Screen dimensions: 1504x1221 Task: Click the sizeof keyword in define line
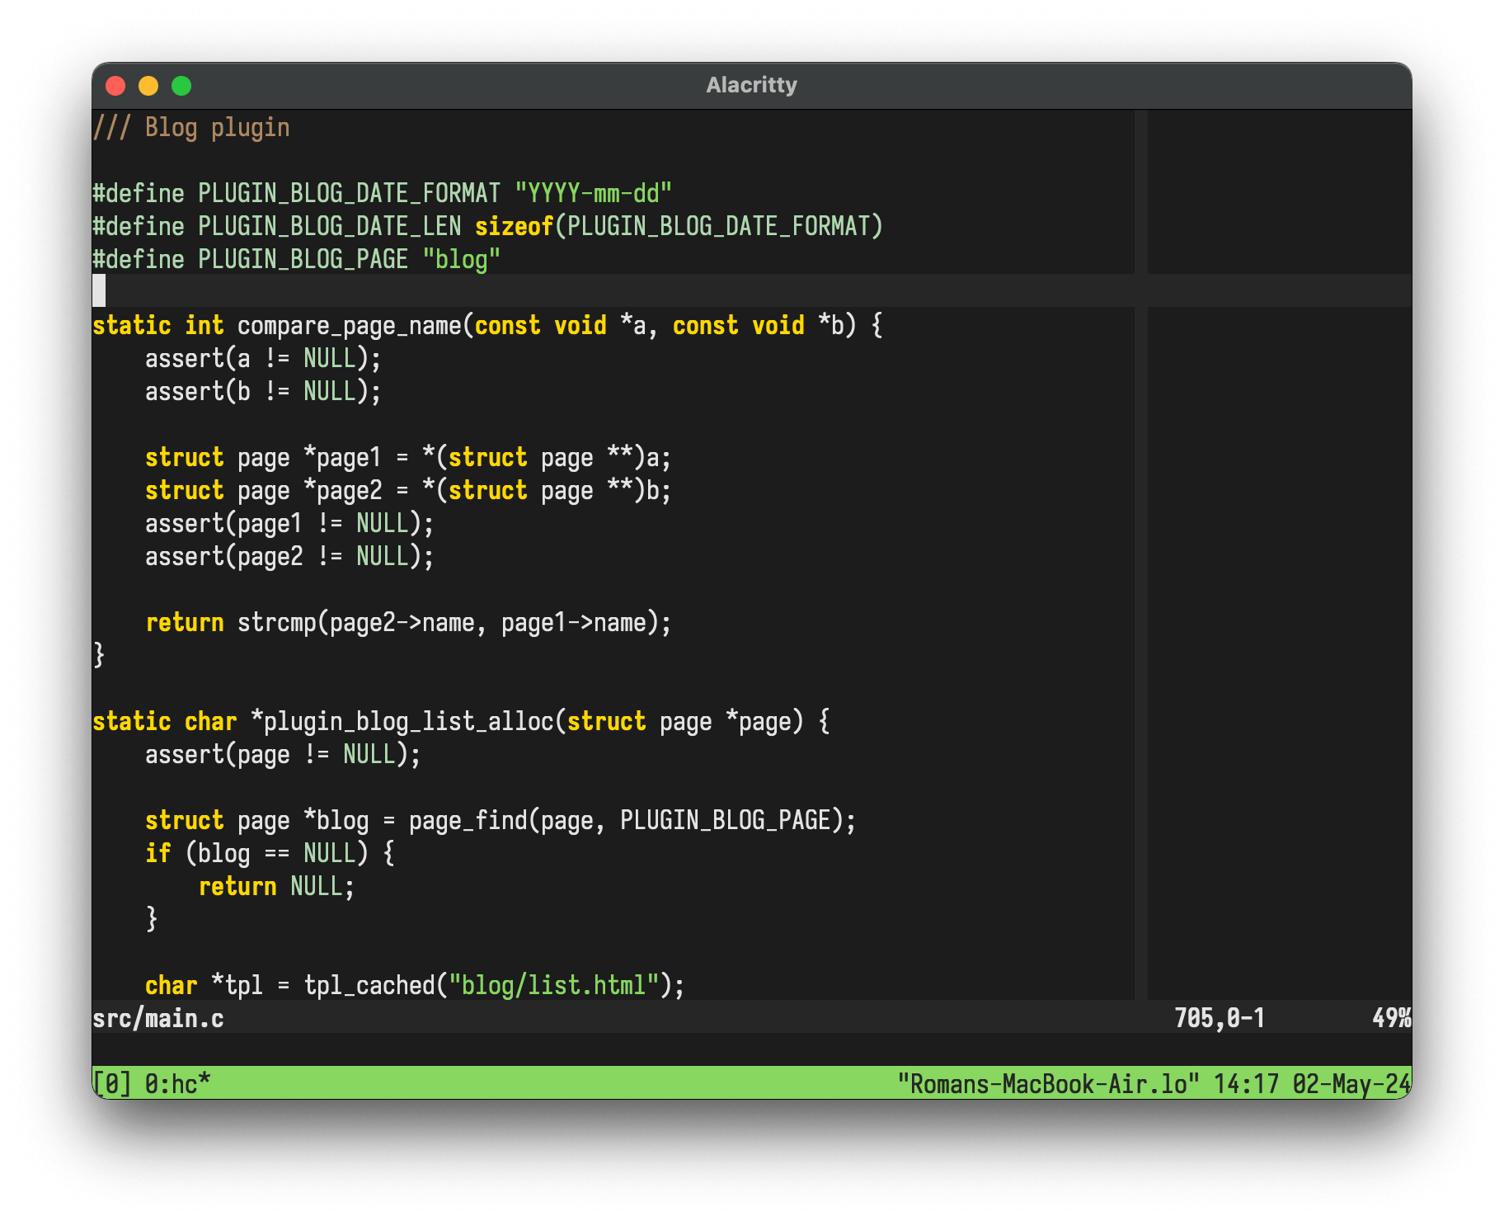pos(514,227)
